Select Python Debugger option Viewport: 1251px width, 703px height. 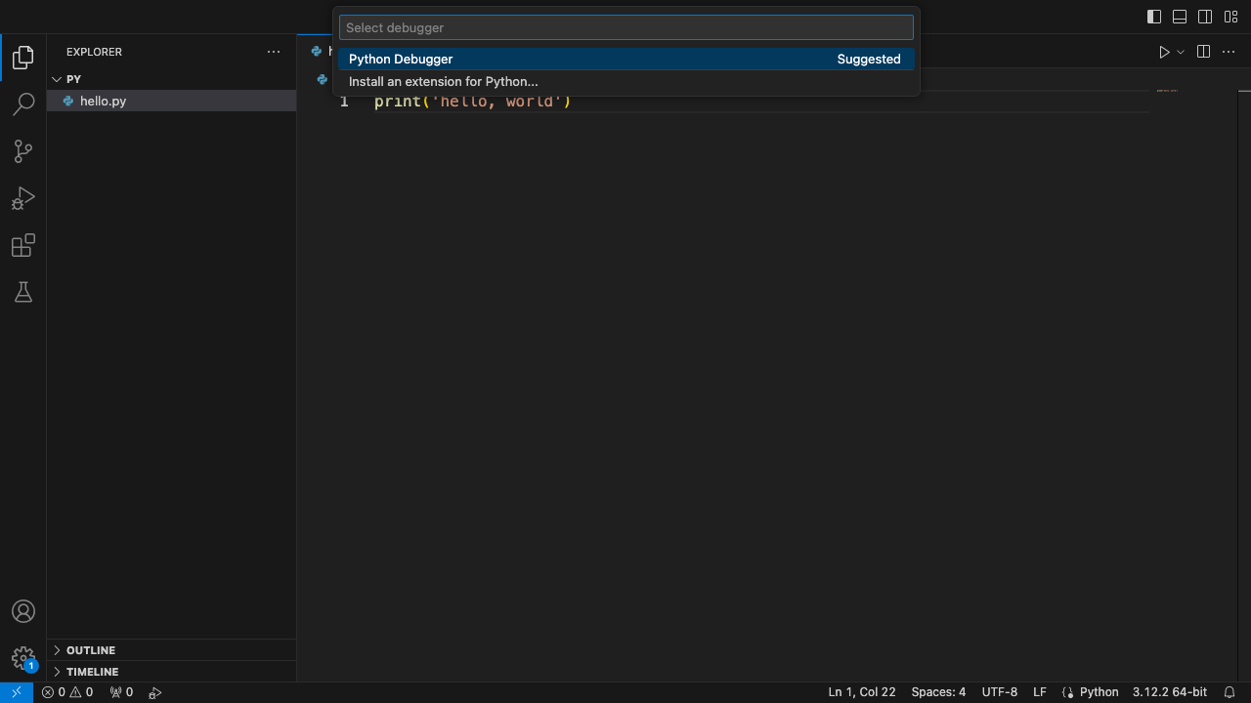coord(626,60)
